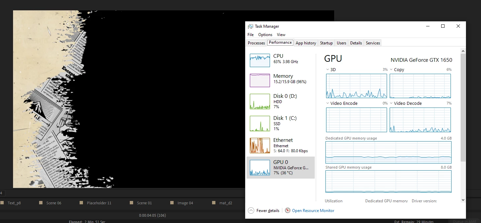Click the GPU pane vertical scrollbar thumb
This screenshot has width=481, height=223.
click(463, 108)
